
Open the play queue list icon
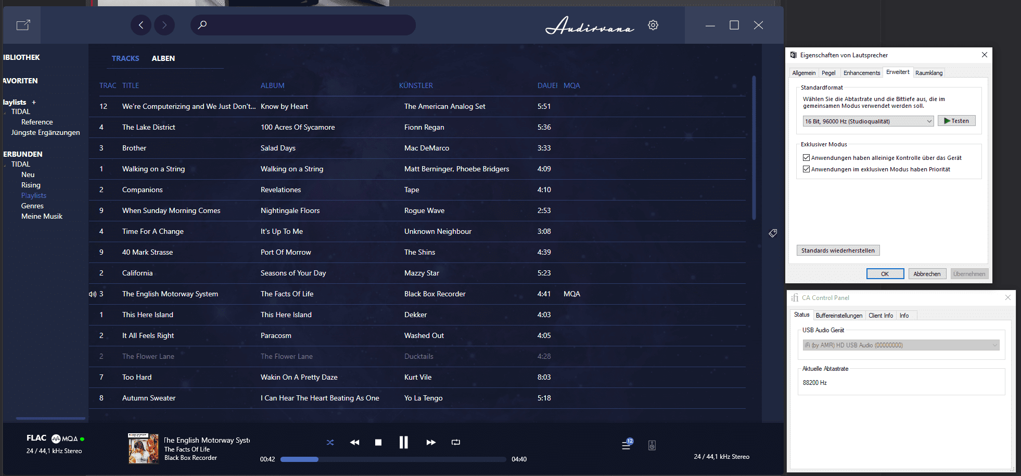(627, 444)
